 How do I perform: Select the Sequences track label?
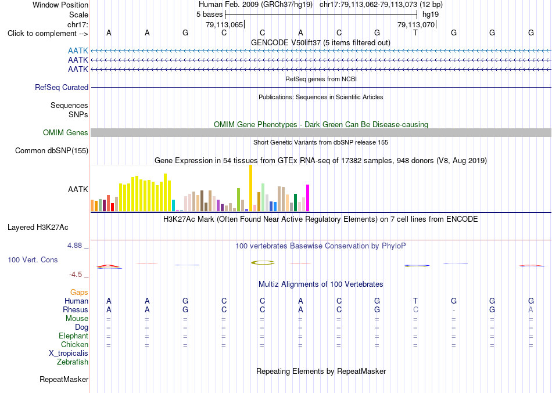point(69,105)
